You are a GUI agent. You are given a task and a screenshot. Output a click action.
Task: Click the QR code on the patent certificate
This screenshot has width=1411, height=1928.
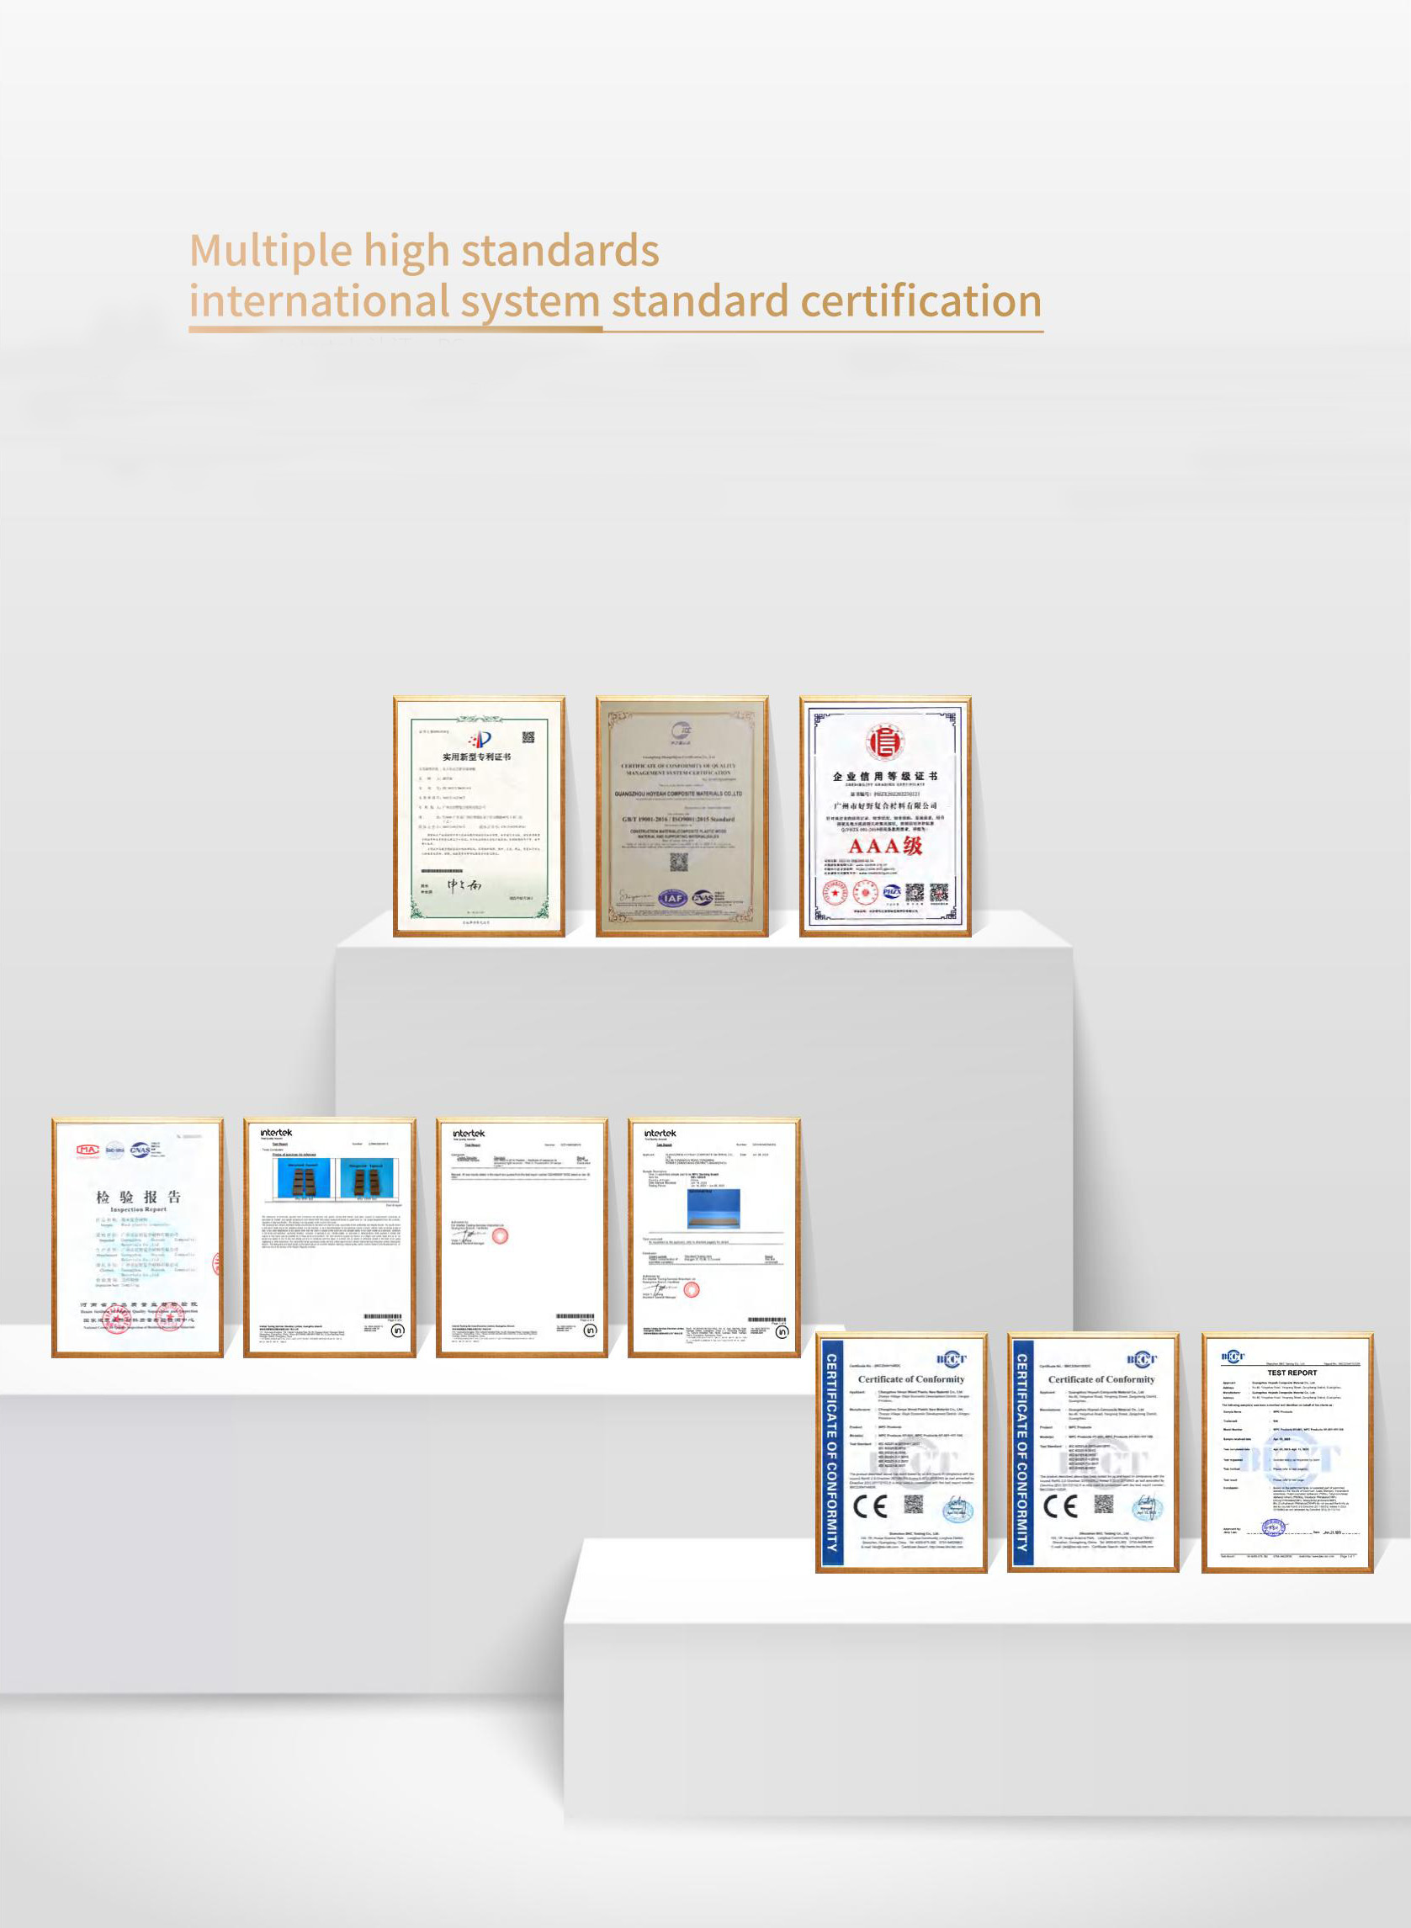(528, 737)
